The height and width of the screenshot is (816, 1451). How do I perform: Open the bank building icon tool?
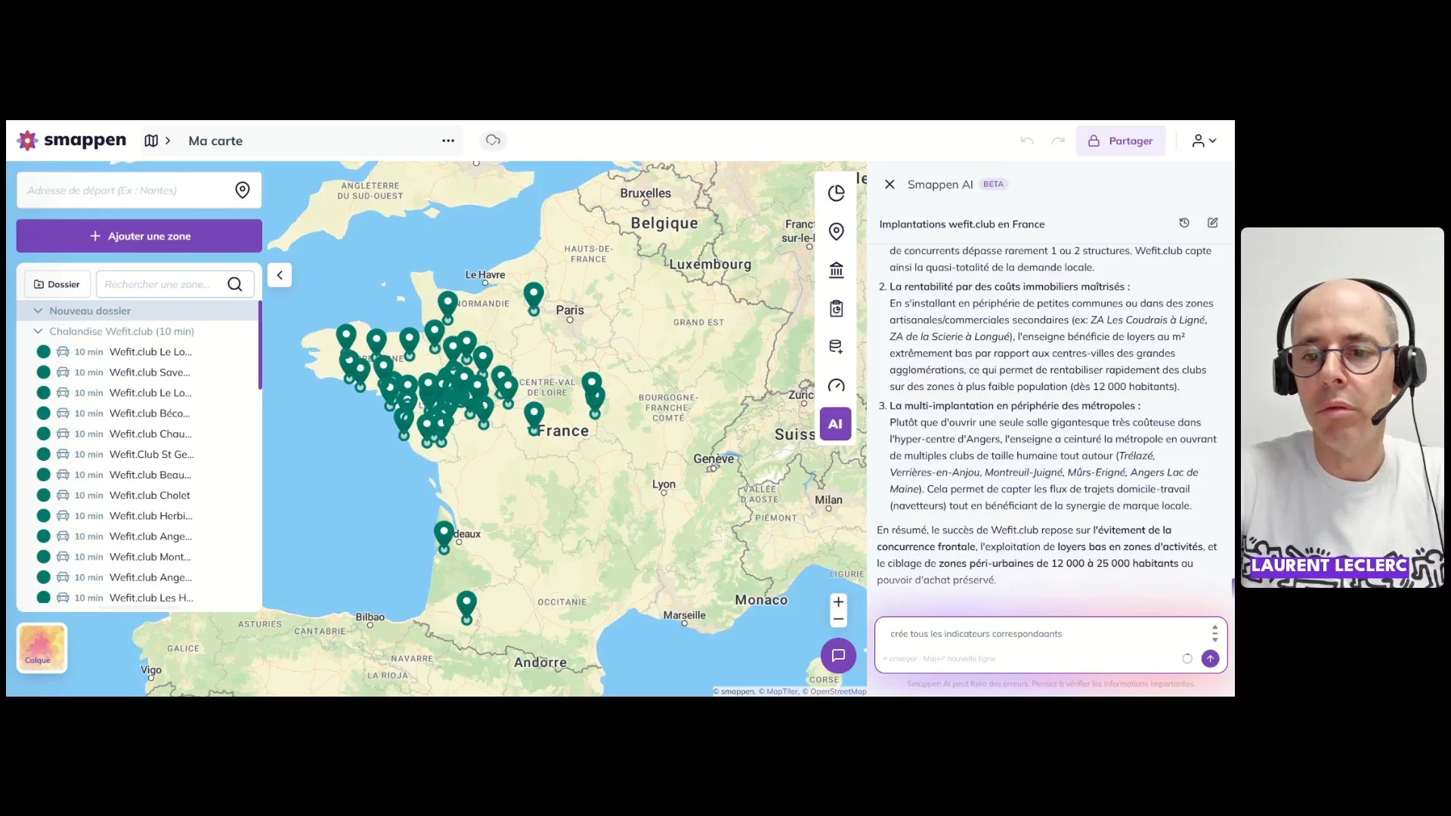(836, 270)
